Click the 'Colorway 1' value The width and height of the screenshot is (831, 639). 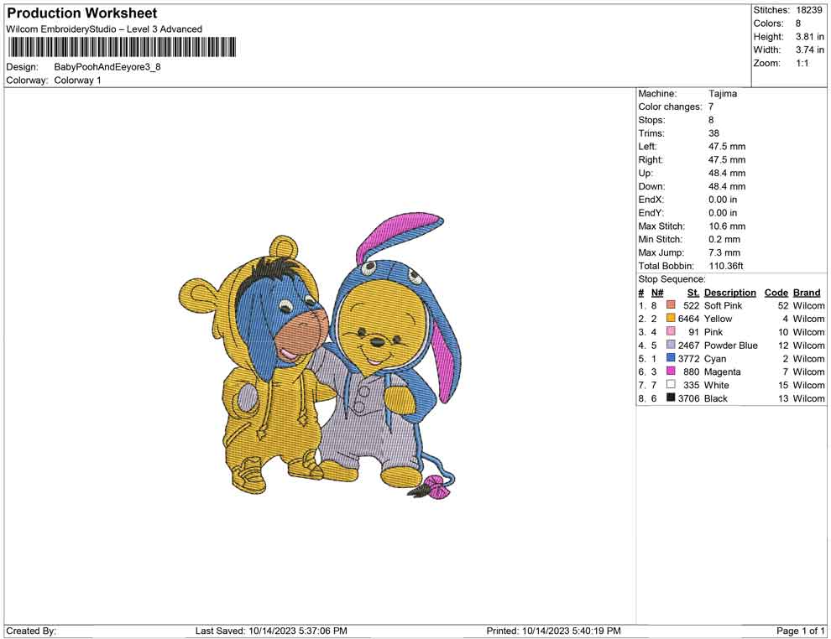coord(77,81)
